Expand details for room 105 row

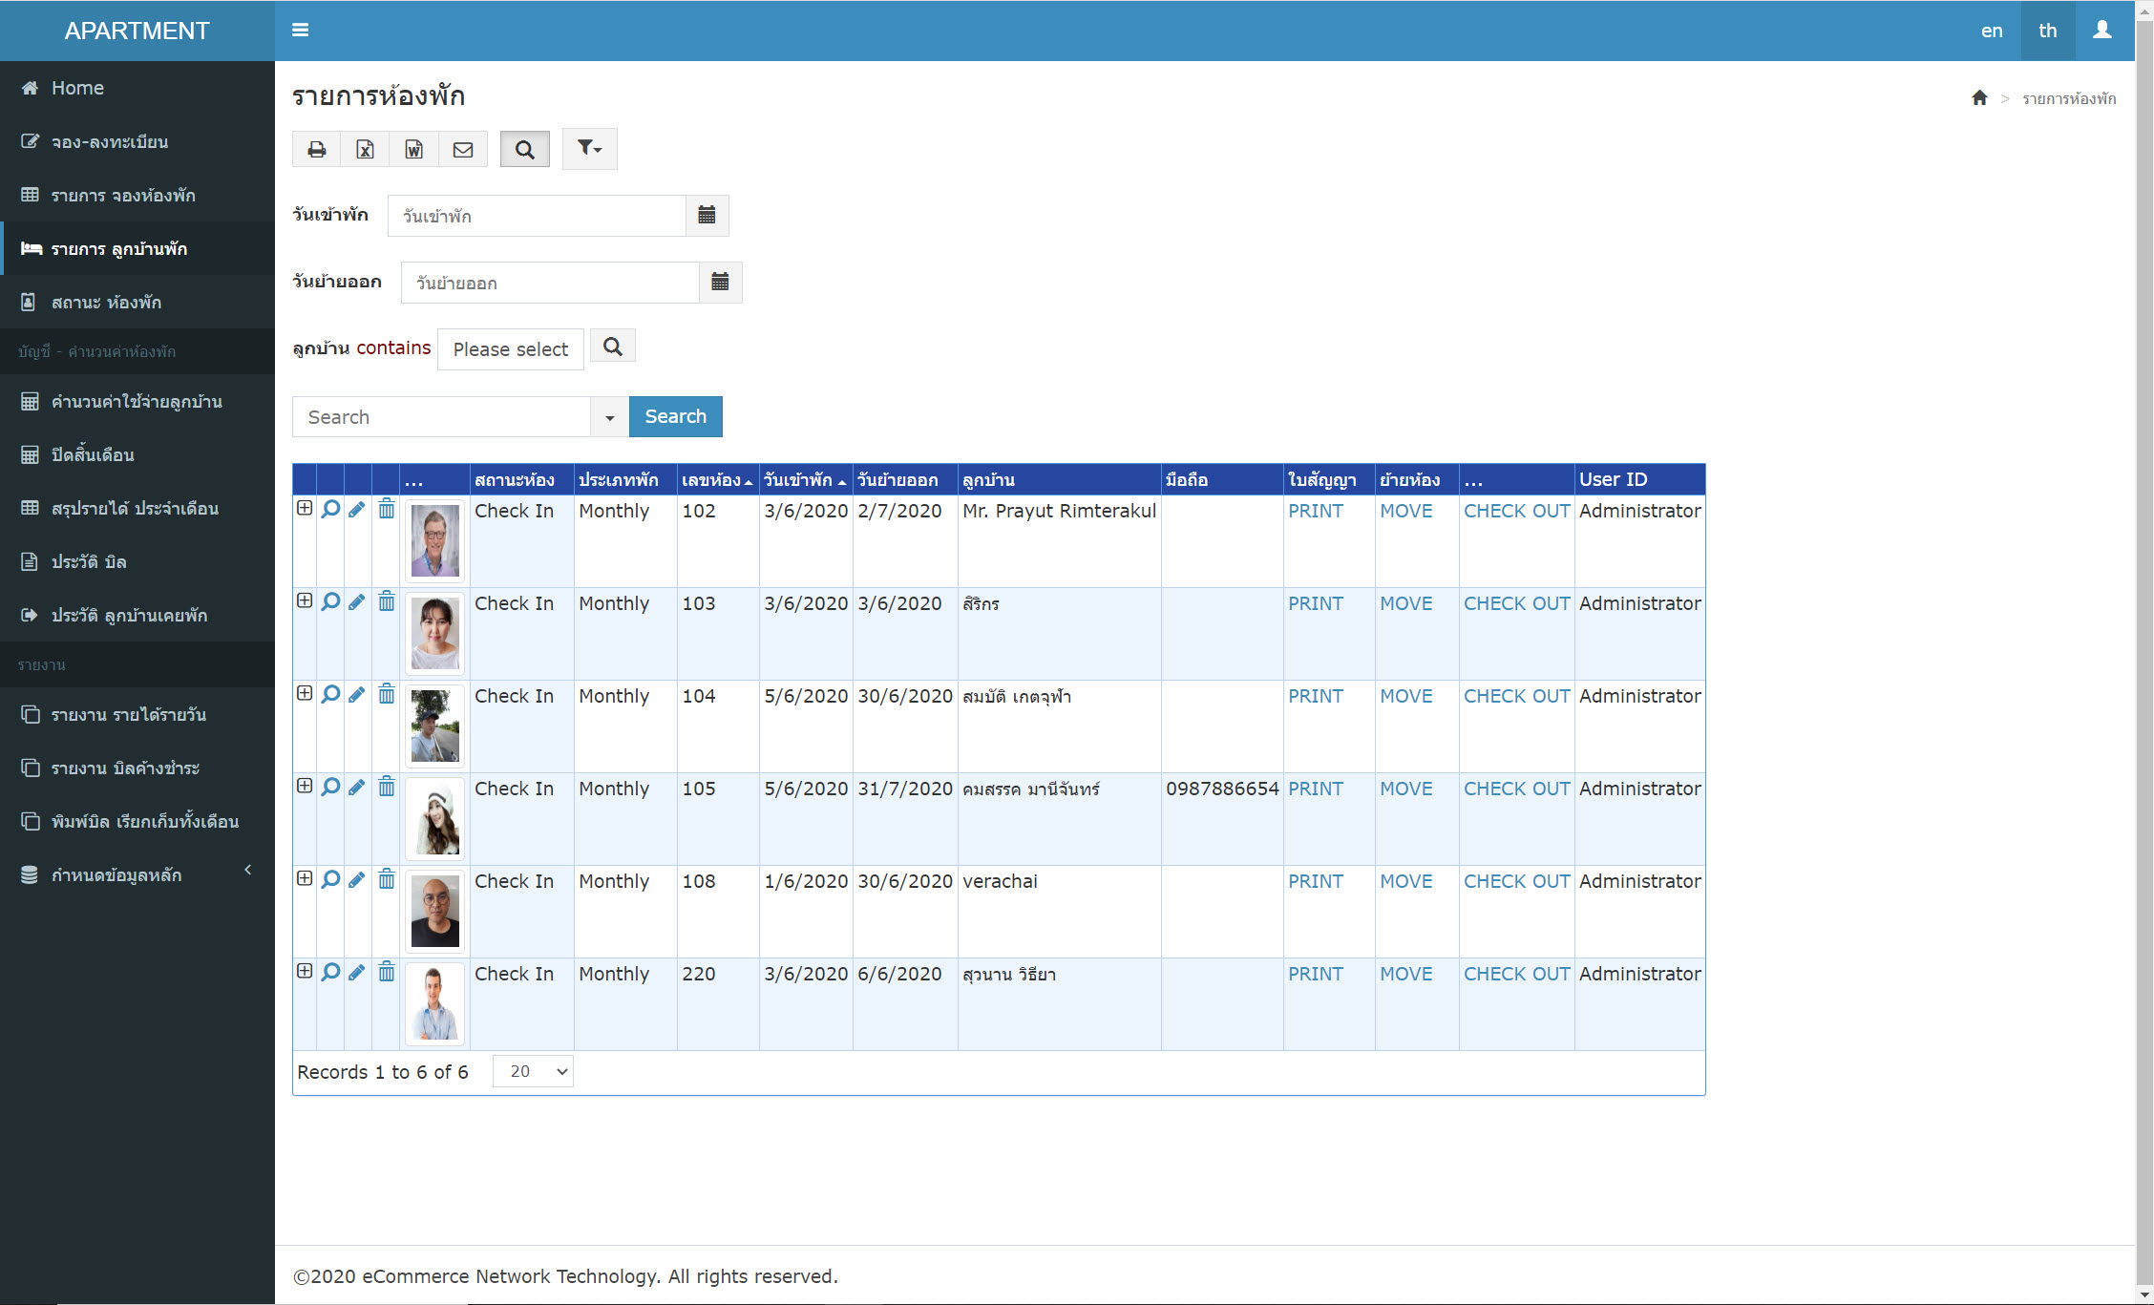pos(305,787)
